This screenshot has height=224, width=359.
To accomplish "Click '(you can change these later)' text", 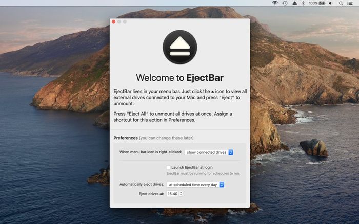I will (x=166, y=138).
